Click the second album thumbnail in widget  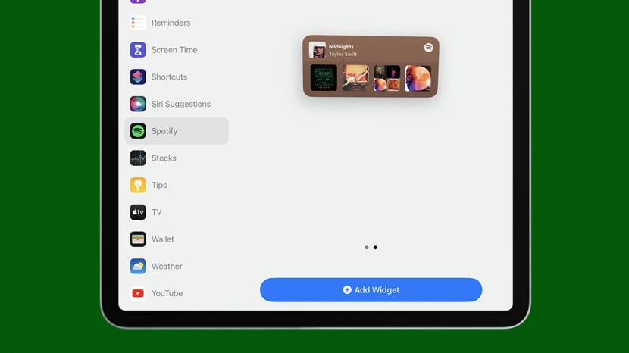(x=355, y=78)
